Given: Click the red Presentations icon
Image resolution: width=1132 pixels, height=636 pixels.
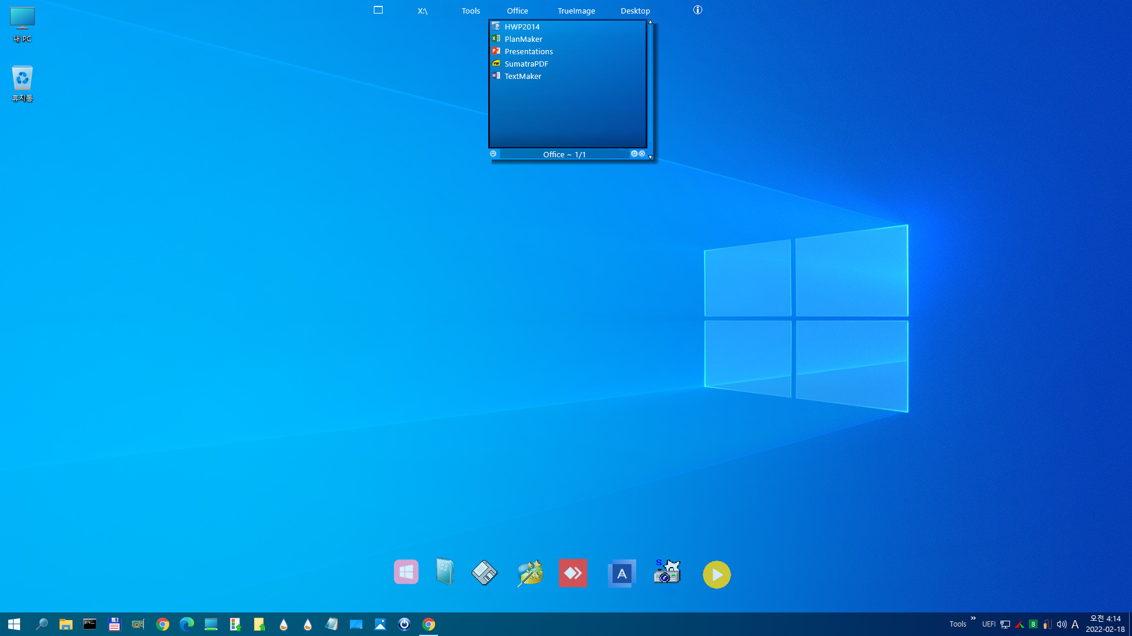Looking at the screenshot, I should pos(496,51).
